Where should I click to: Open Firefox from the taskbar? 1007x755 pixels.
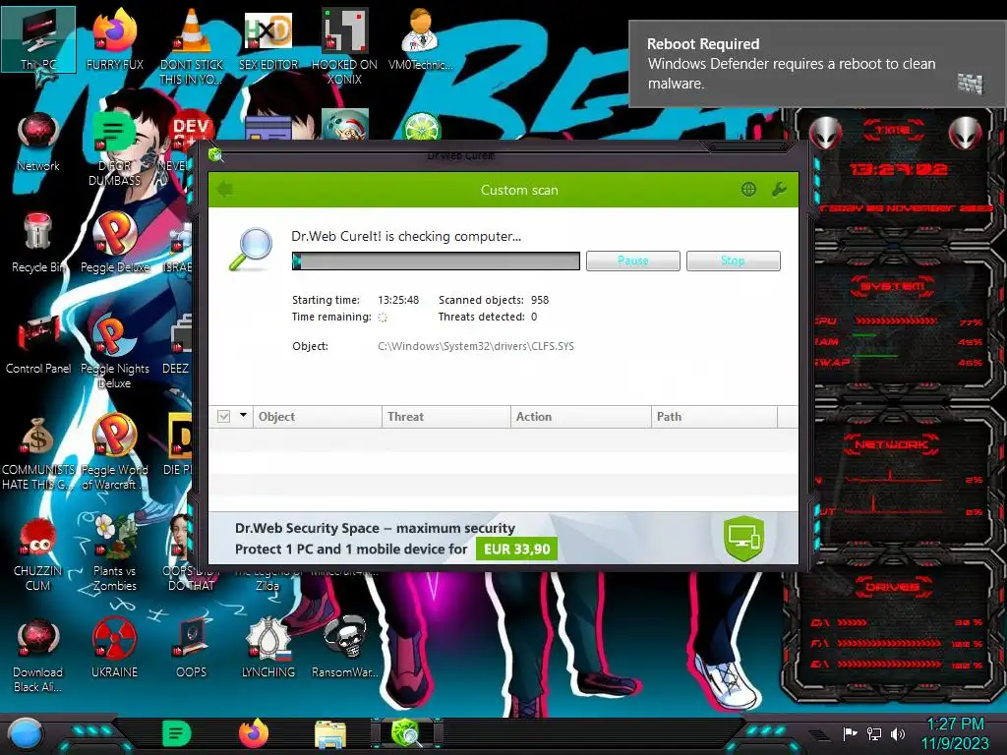click(254, 733)
